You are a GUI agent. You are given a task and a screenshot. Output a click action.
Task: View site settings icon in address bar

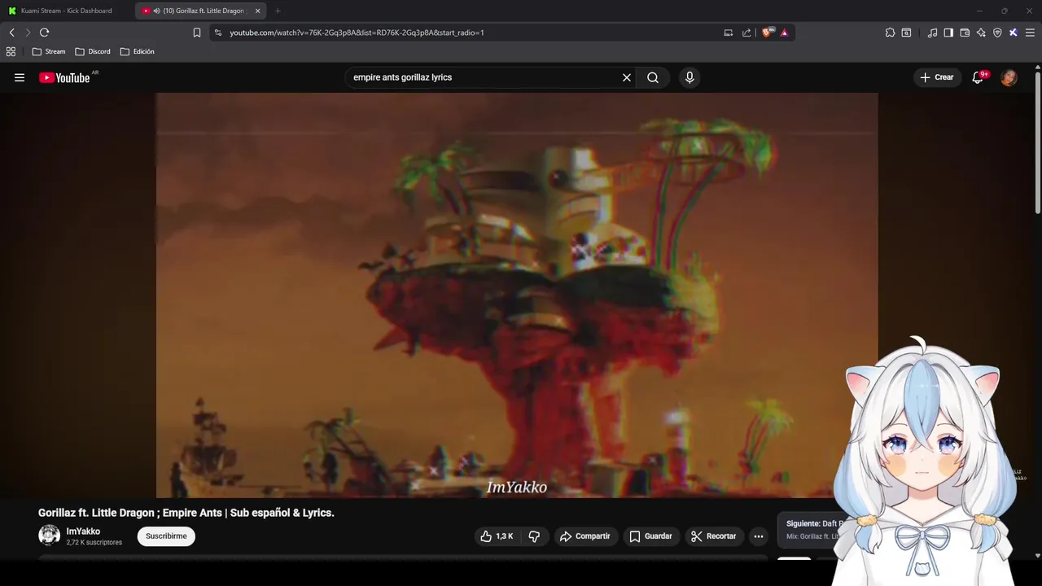pos(217,33)
